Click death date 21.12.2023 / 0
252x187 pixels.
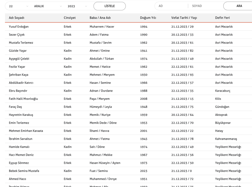(x=181, y=171)
